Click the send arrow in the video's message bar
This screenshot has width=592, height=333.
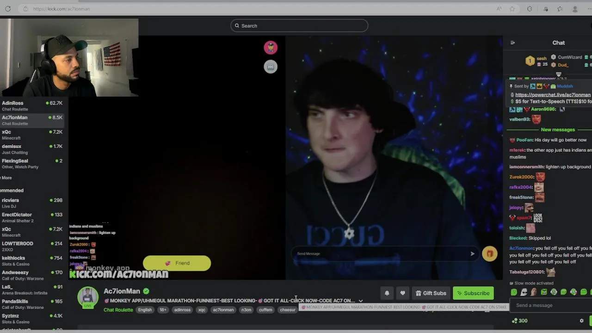472,253
